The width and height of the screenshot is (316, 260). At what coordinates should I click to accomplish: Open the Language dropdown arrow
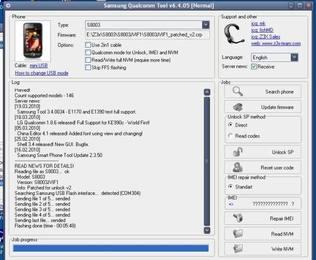294,57
